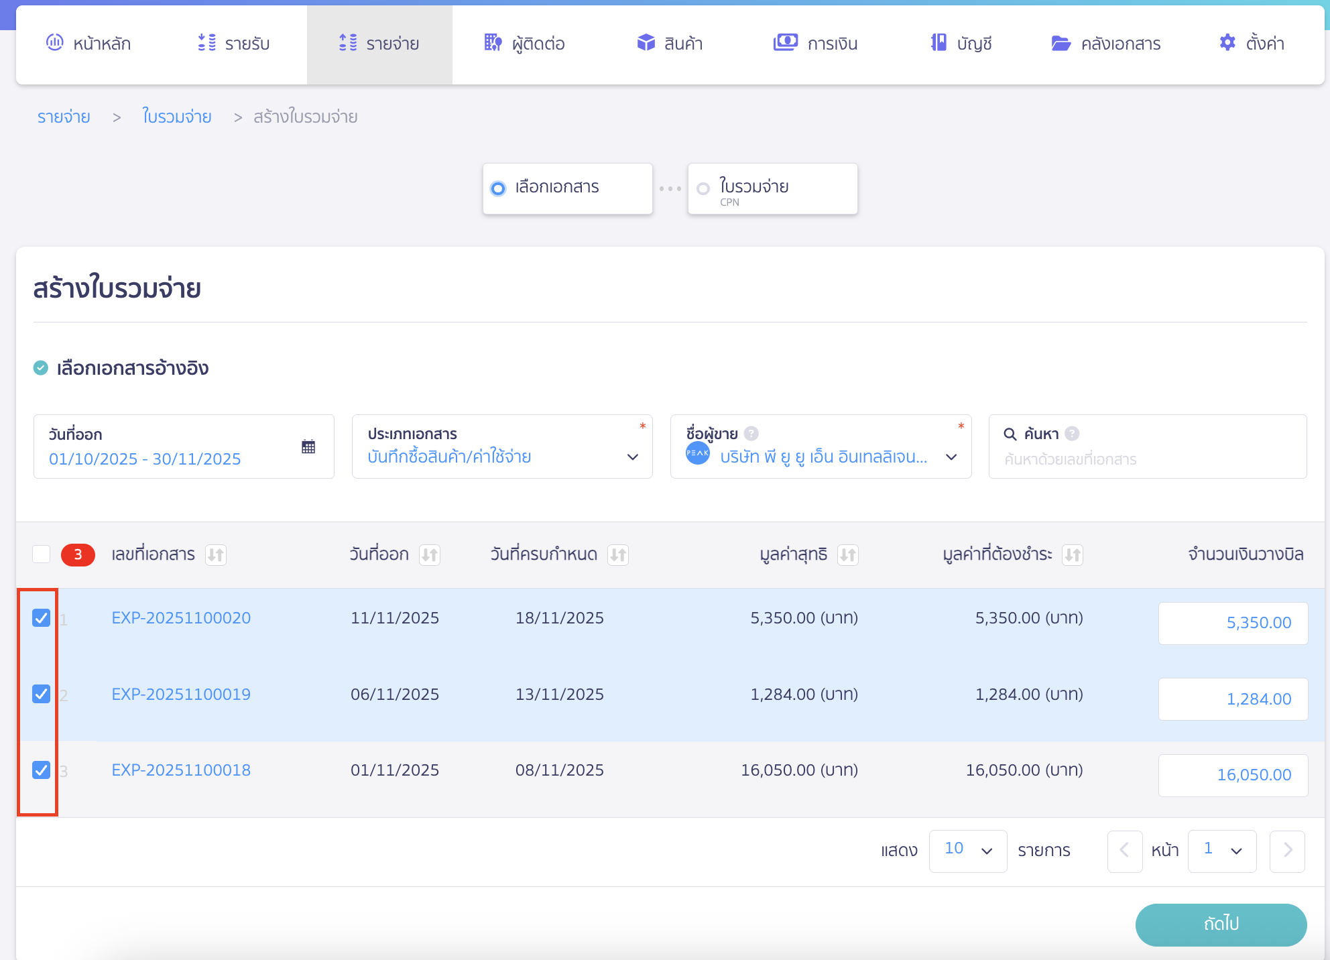Open document EXP-20251100020 link
Image resolution: width=1330 pixels, height=960 pixels.
(x=180, y=617)
